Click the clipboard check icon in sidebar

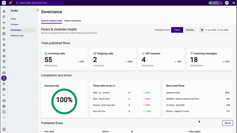4,50
